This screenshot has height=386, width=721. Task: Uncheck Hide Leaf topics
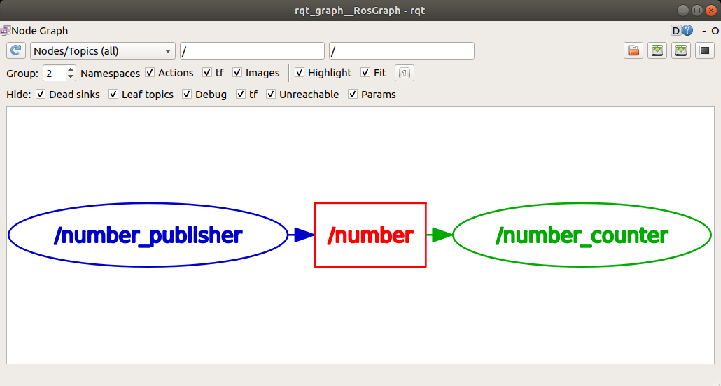[x=113, y=95]
